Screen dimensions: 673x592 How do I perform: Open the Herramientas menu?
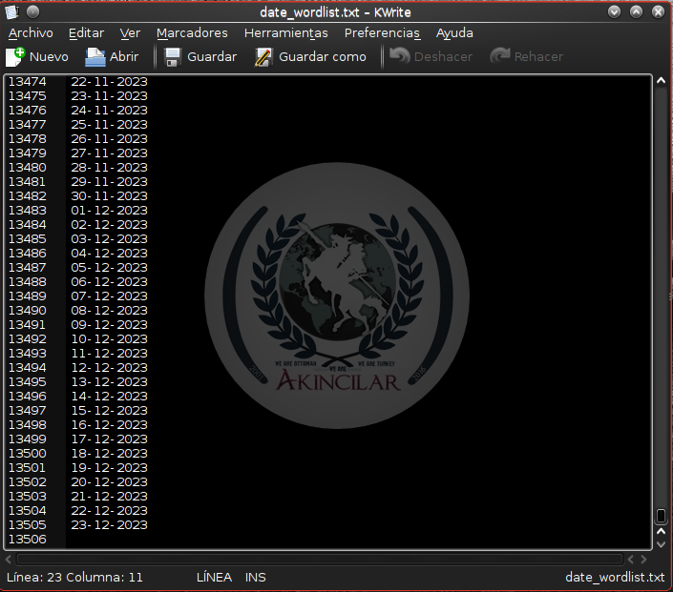pos(285,33)
